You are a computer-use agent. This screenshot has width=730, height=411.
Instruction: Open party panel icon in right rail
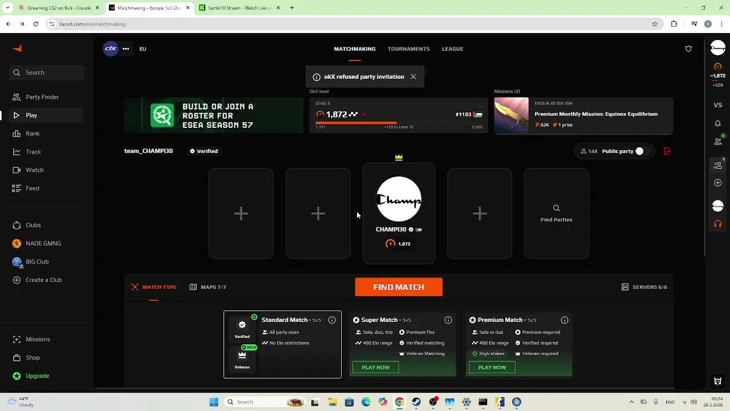pos(718,165)
